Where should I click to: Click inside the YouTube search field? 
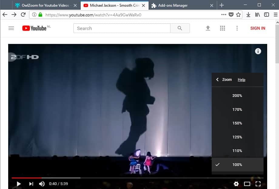121,28
